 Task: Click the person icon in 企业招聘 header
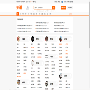click(x=70, y=76)
